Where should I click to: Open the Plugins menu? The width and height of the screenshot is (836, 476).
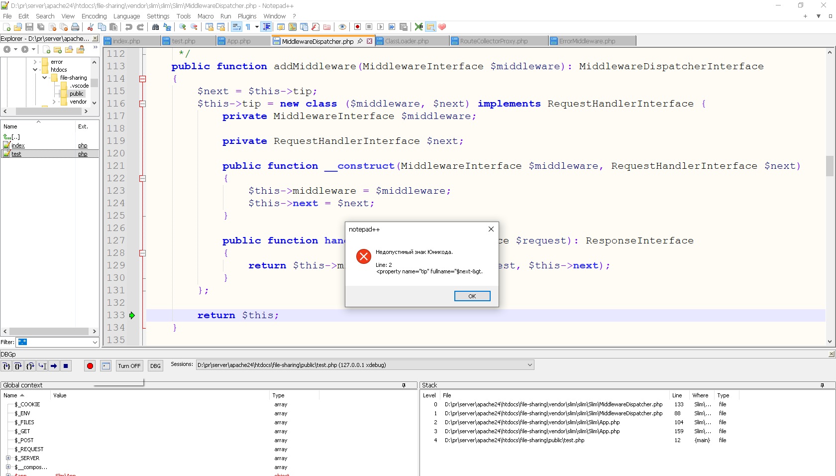pyautogui.click(x=247, y=16)
